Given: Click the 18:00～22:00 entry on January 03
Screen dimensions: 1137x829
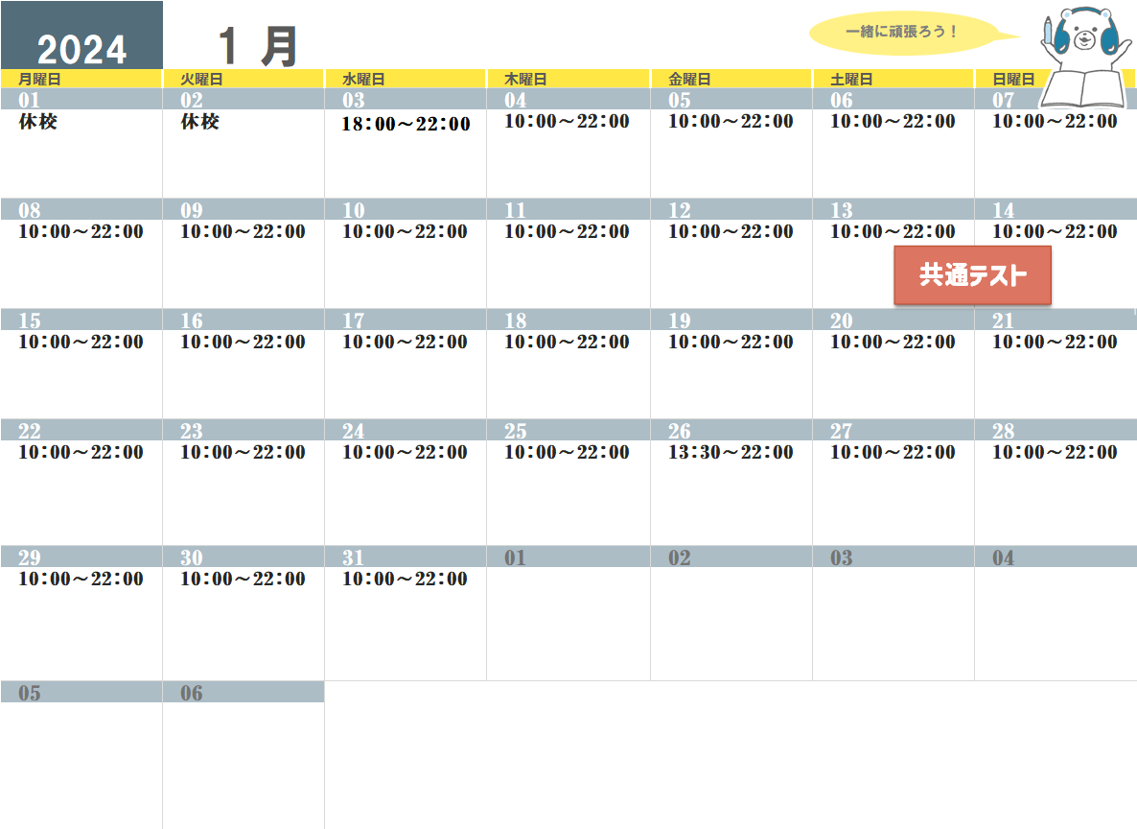Looking at the screenshot, I should 406,124.
